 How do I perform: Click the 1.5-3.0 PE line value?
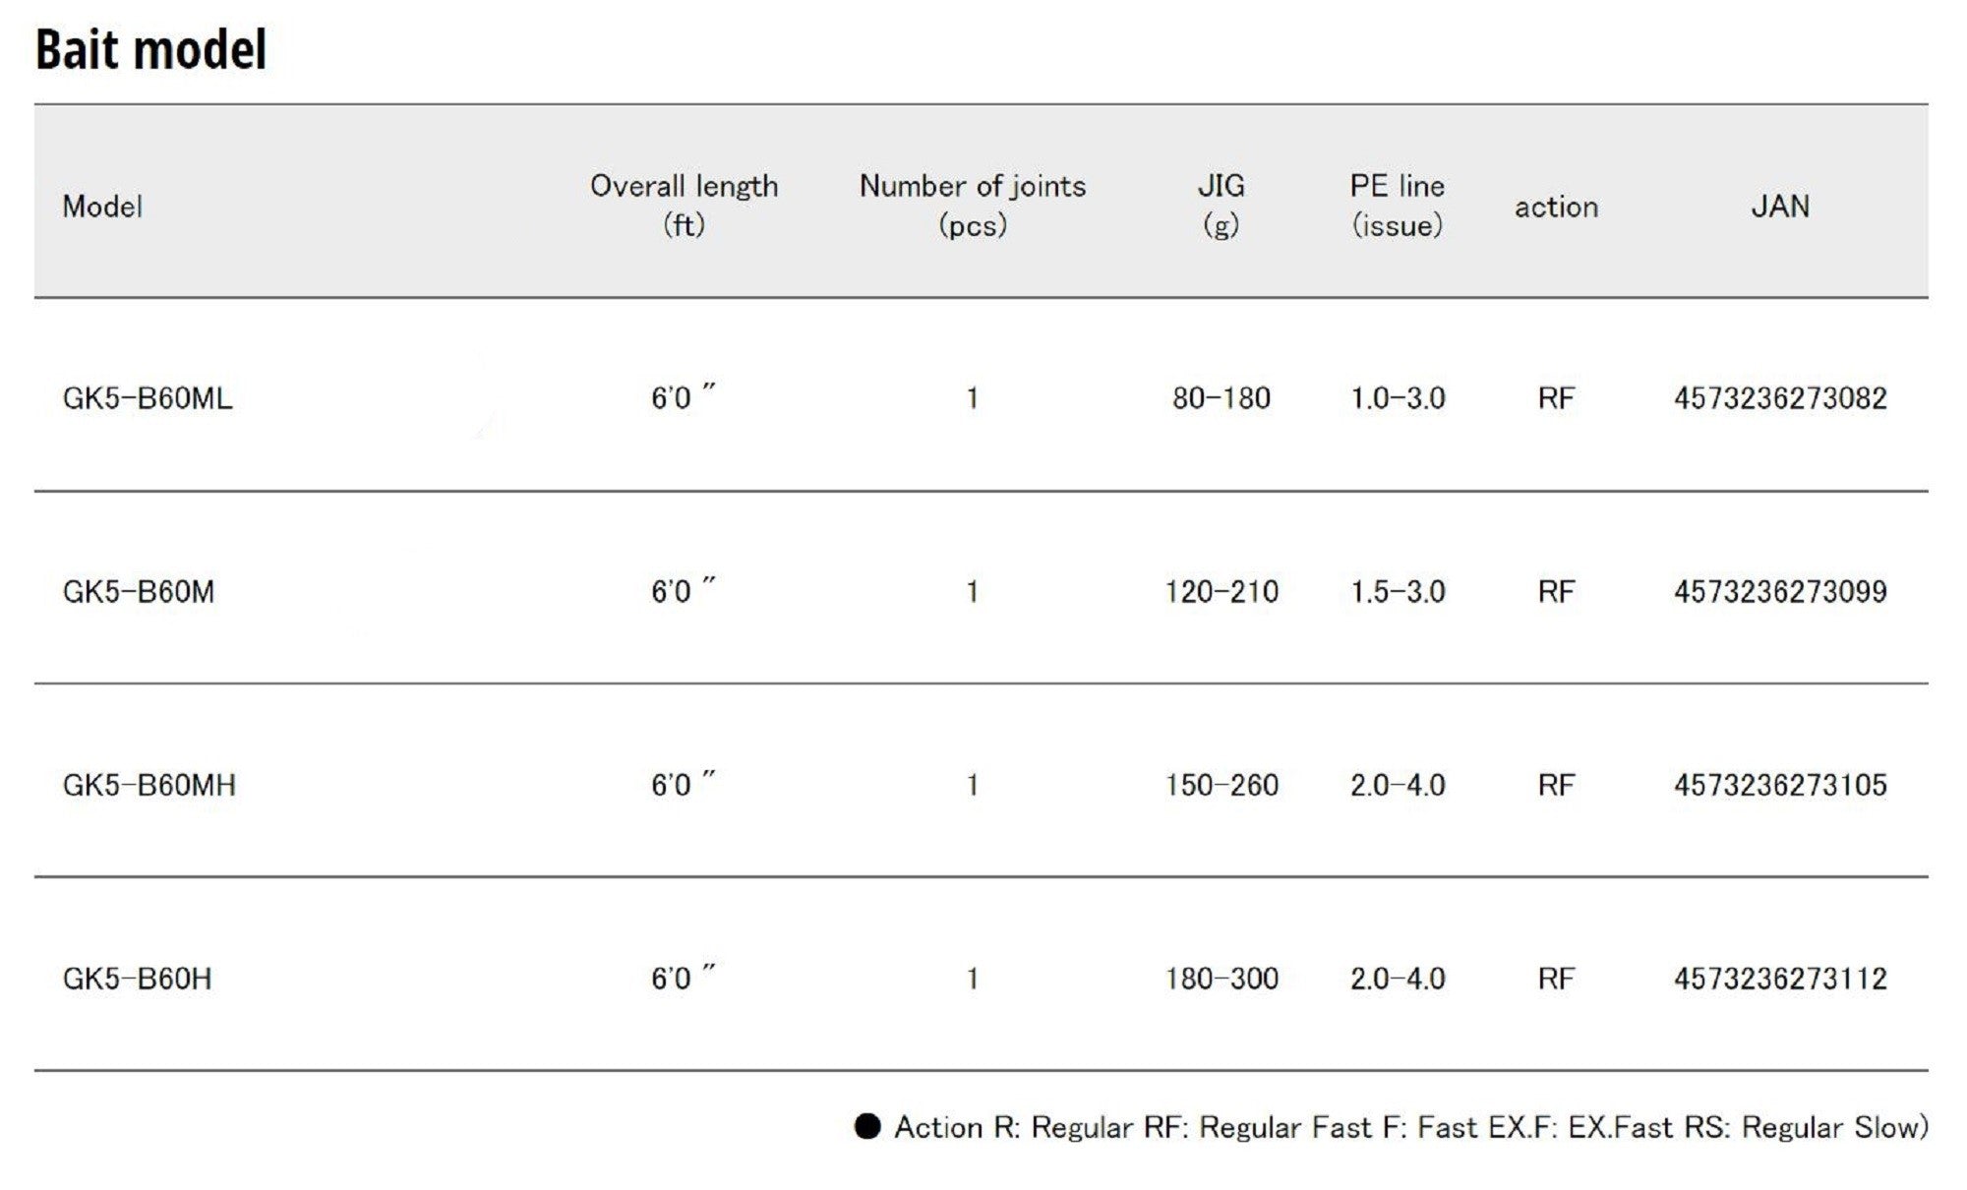tap(1398, 592)
